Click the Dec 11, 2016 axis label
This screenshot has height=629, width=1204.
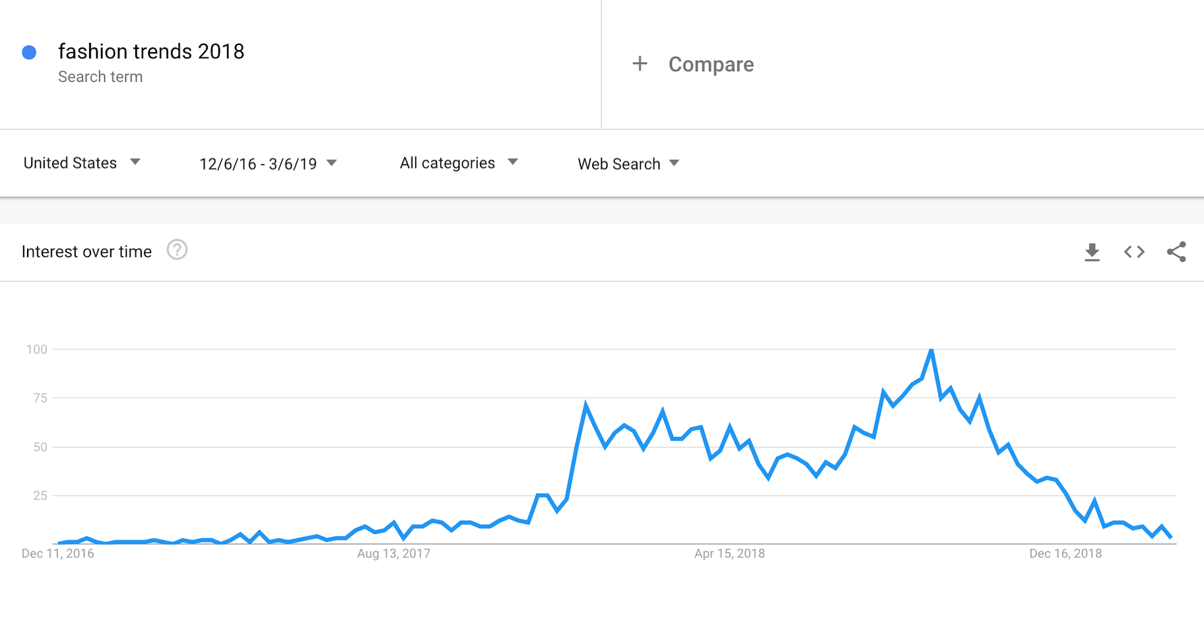[58, 554]
